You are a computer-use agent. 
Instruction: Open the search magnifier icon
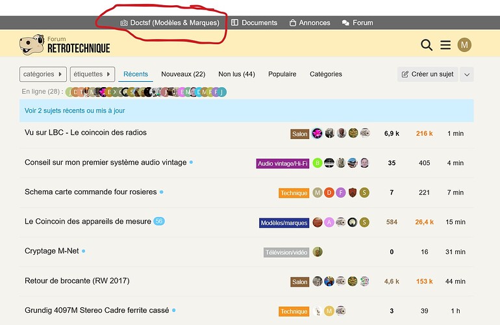coord(427,45)
